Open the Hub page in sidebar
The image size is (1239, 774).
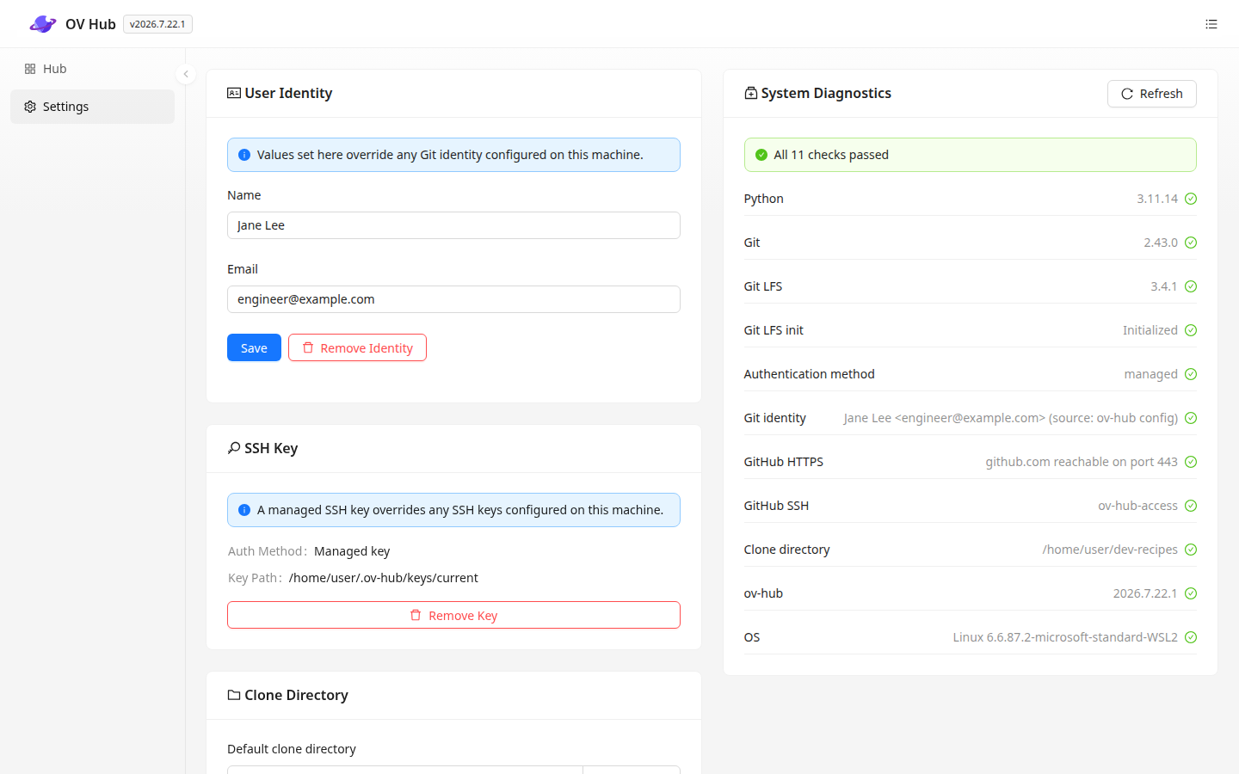pyautogui.click(x=92, y=69)
